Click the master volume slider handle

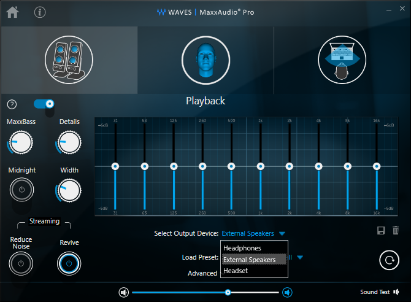(228, 292)
